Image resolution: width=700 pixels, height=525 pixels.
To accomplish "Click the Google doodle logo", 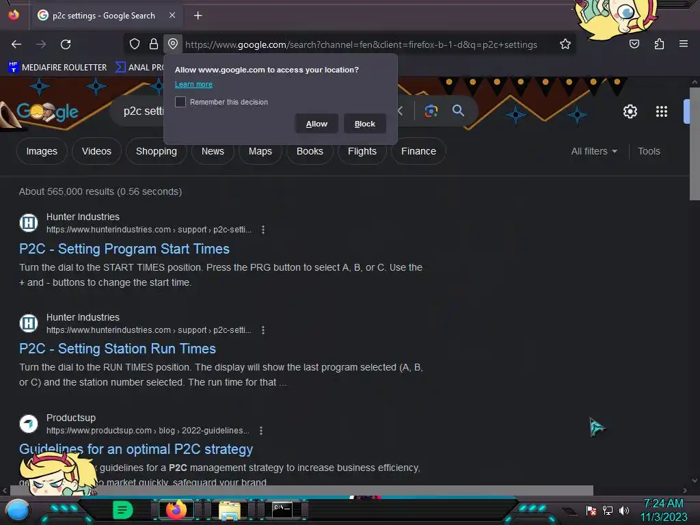I will [47, 111].
